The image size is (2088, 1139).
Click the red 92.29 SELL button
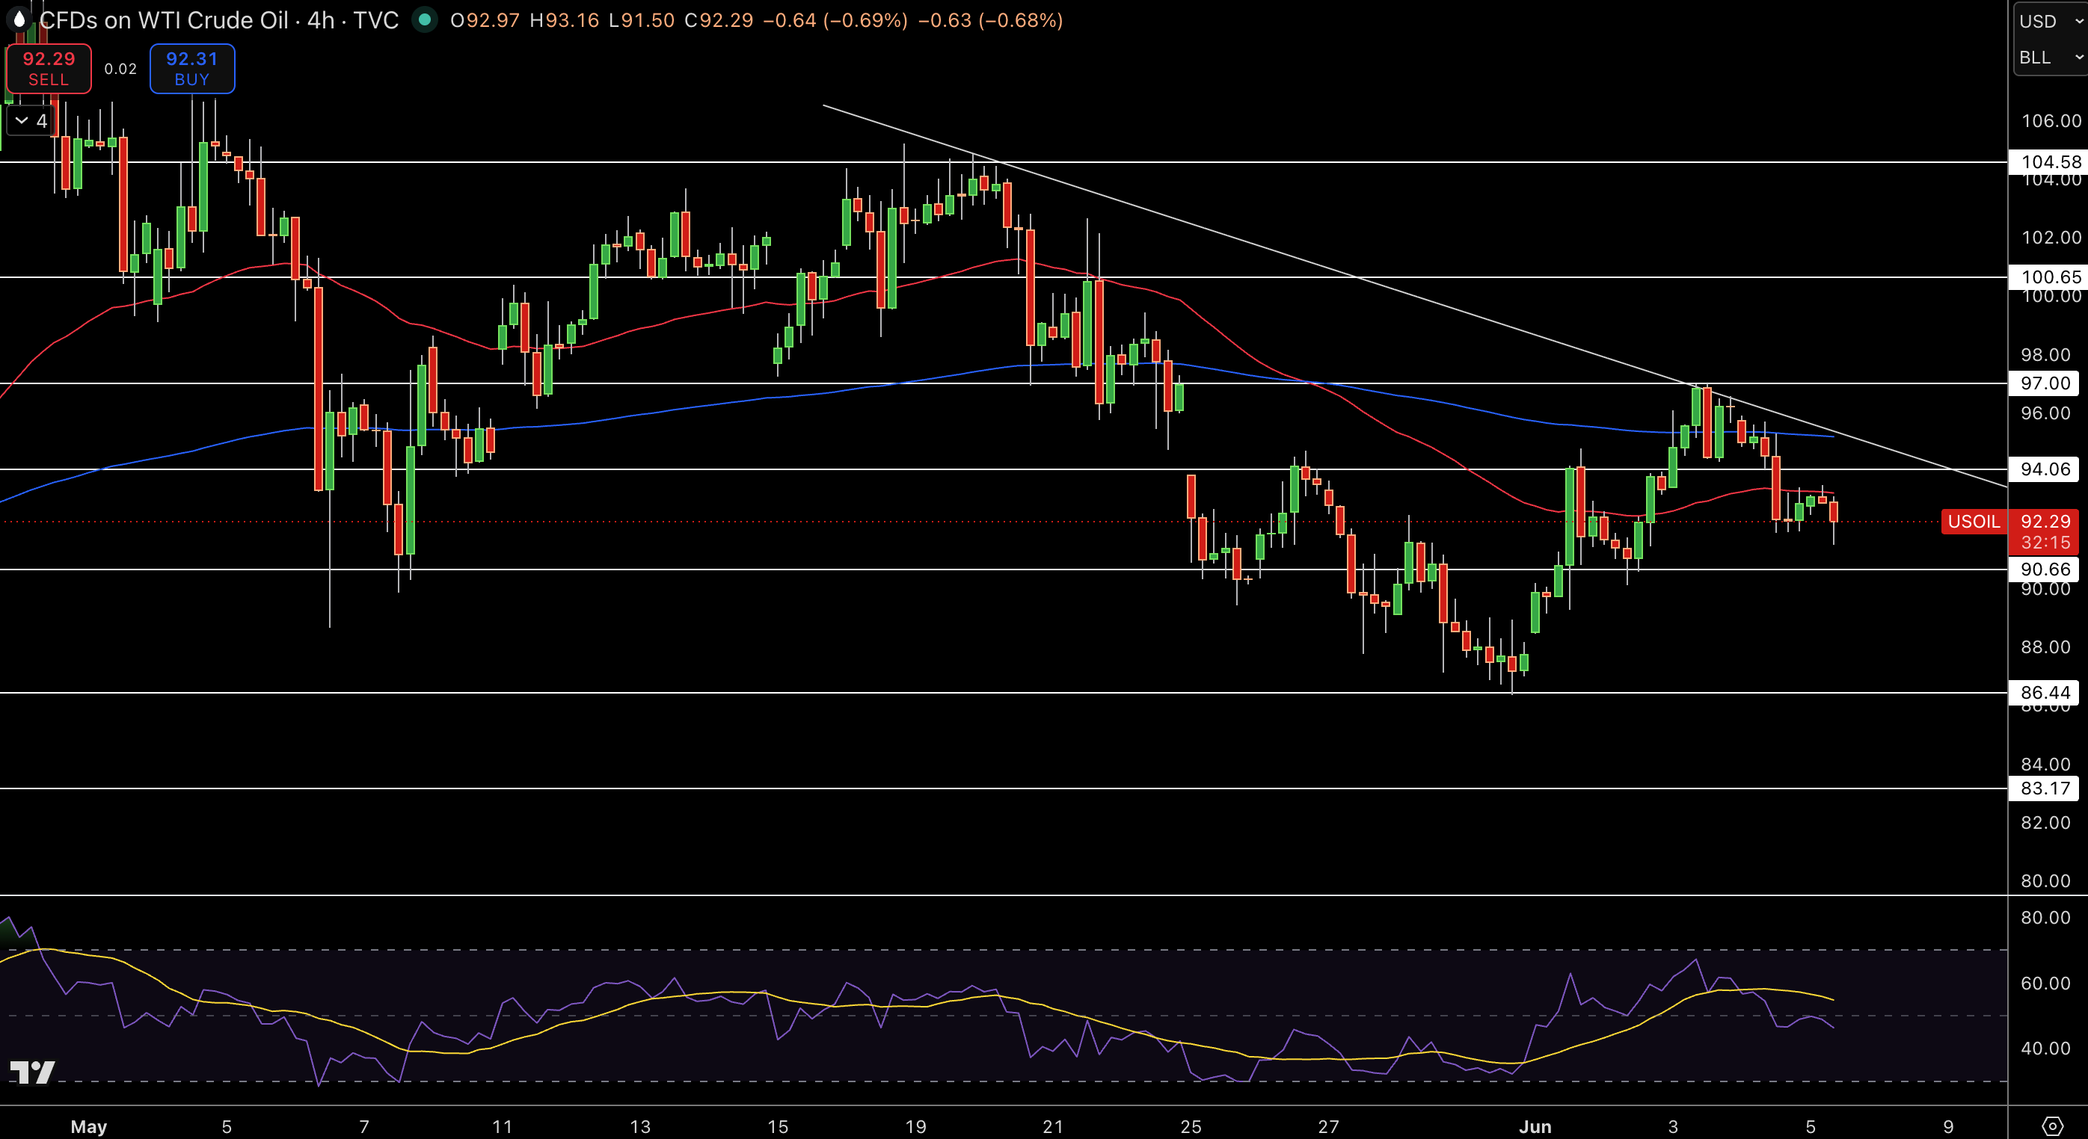(x=49, y=68)
